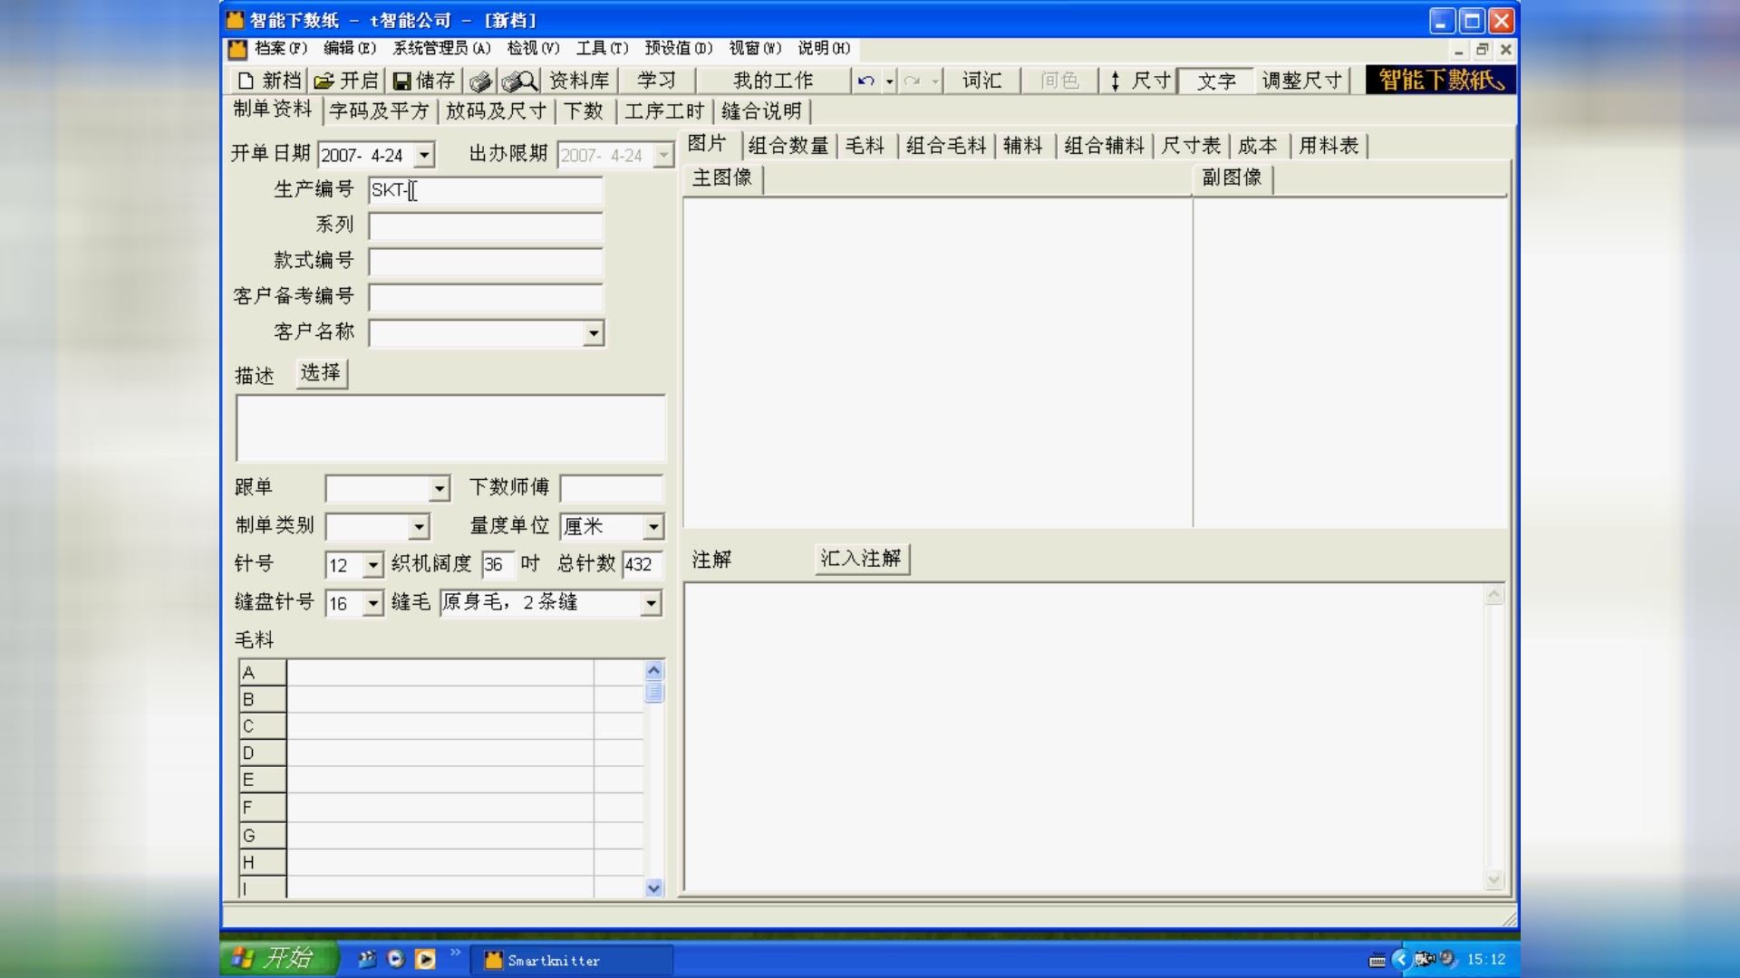Click the 生产编号 SKT- input field

coord(486,190)
